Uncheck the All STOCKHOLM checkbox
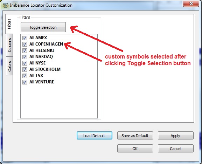The height and width of the screenshot is (164, 202). [x=25, y=69]
